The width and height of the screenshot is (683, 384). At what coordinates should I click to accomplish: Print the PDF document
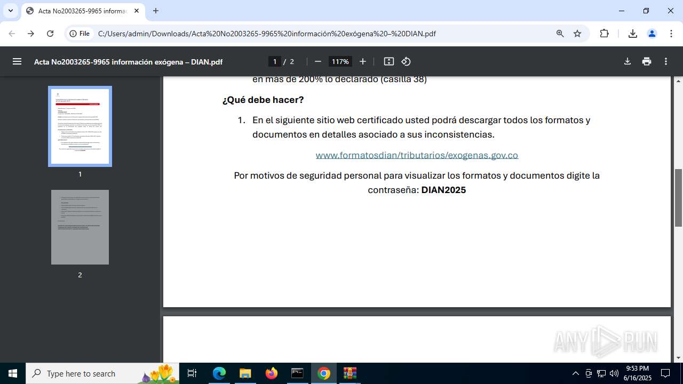coord(647,61)
